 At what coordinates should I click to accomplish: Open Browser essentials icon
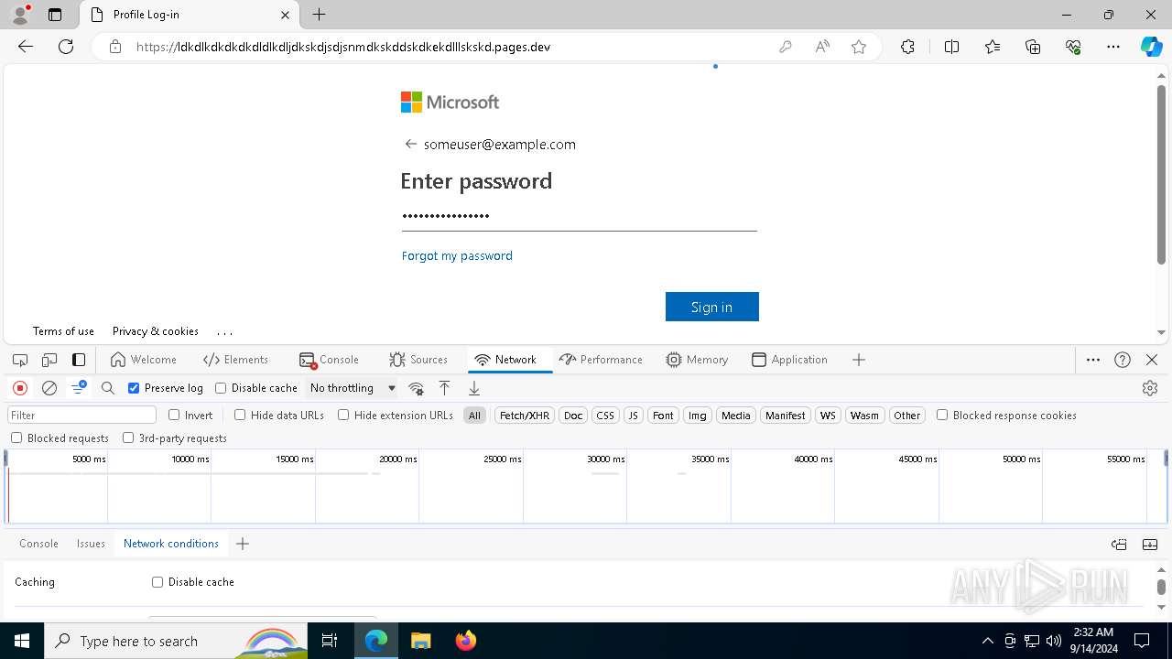point(1073,47)
